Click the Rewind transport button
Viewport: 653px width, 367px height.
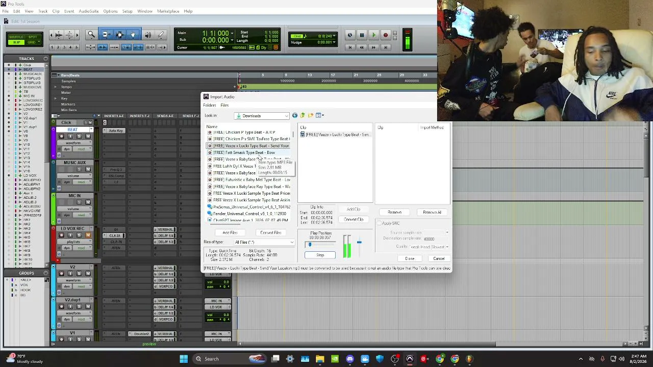(362, 47)
